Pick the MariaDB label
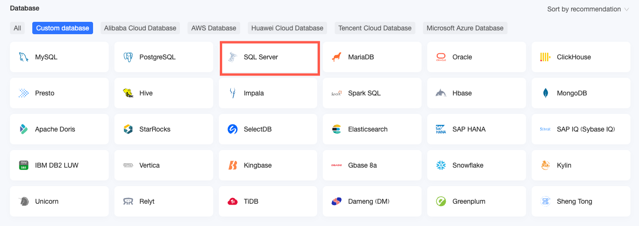The width and height of the screenshot is (639, 226). [361, 57]
